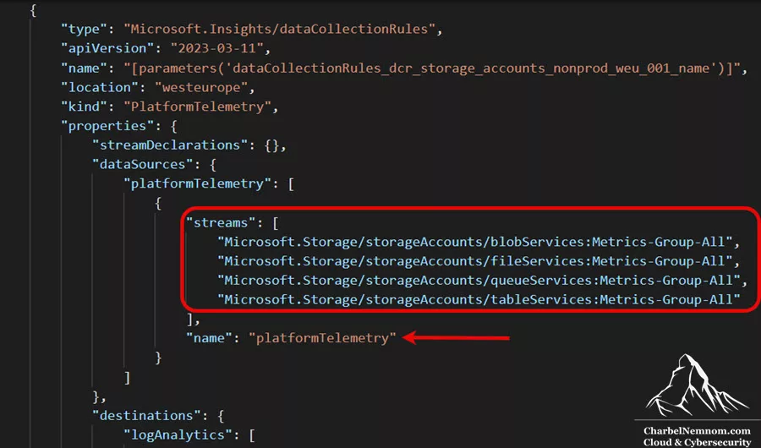Click the empty braces after streamDeclarations
This screenshot has height=448, width=761.
tap(271, 145)
